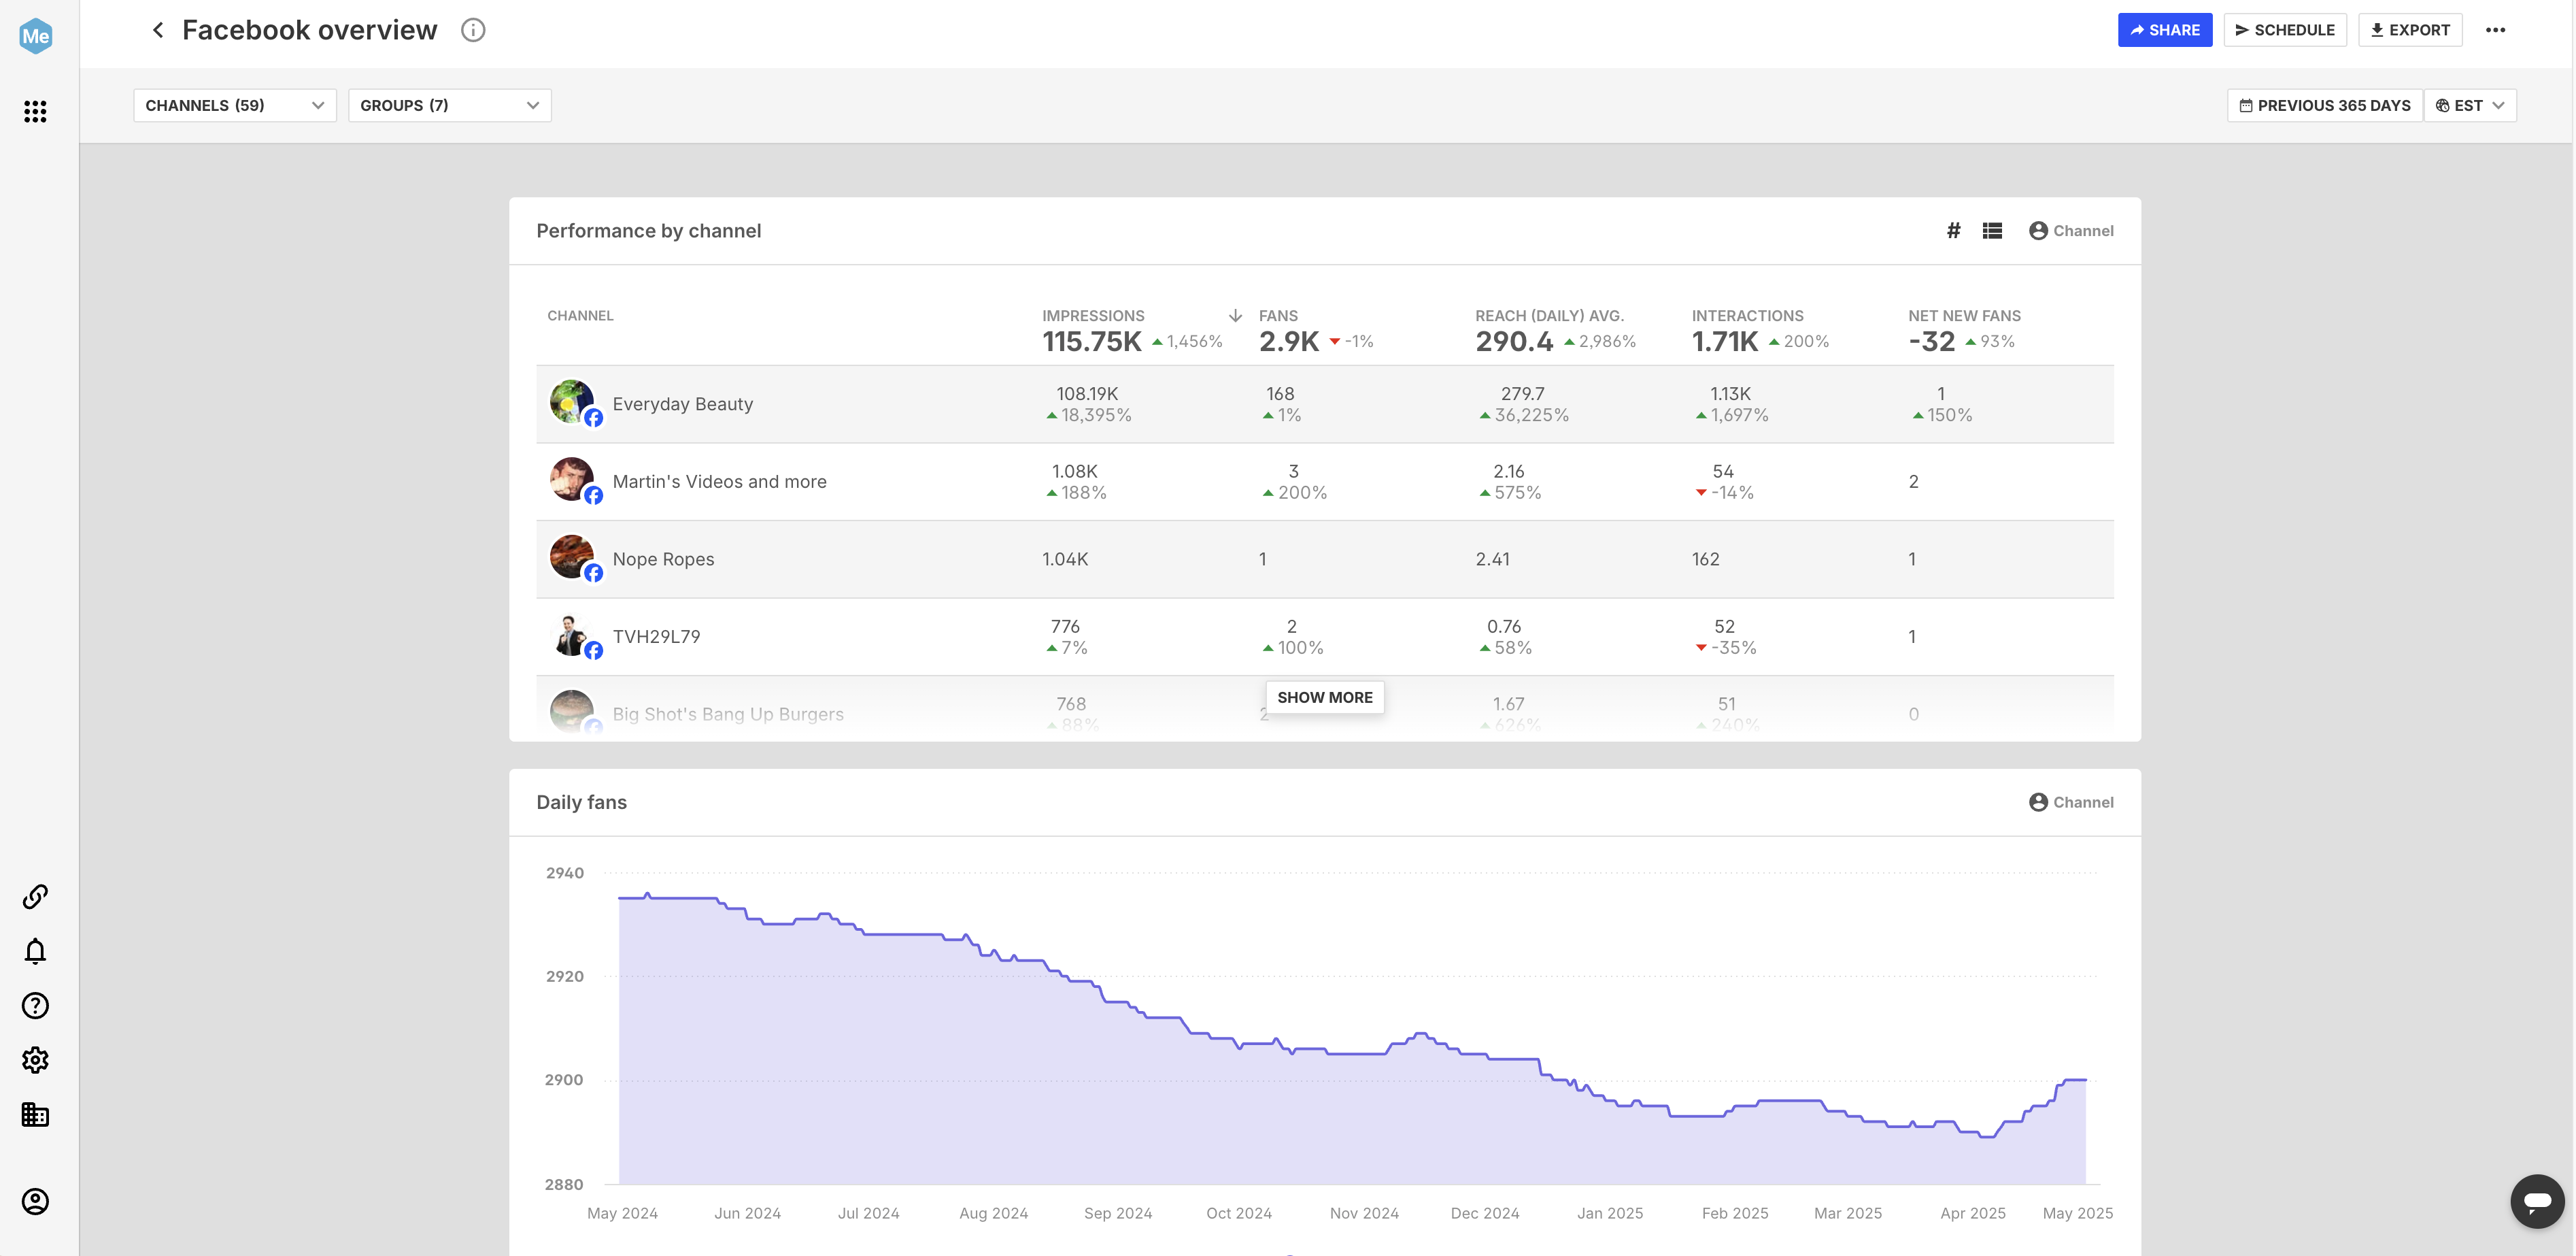2576x1256 pixels.
Task: Open the apps grid menu icon
Action: click(35, 111)
